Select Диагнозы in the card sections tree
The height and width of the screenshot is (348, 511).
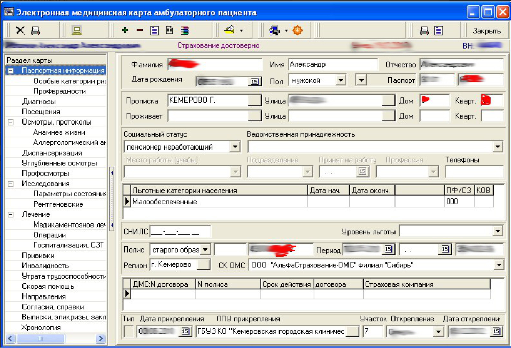pos(39,102)
